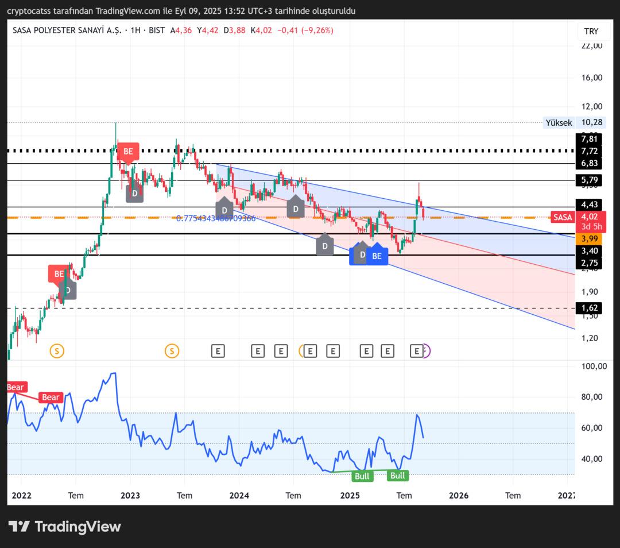Click the 40,00 RSI axis label

pyautogui.click(x=592, y=459)
